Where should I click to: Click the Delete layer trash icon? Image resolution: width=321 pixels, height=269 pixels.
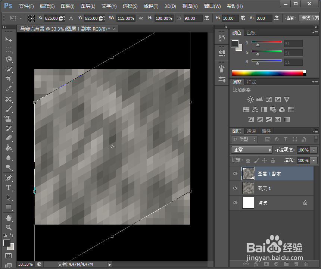pos(306,264)
